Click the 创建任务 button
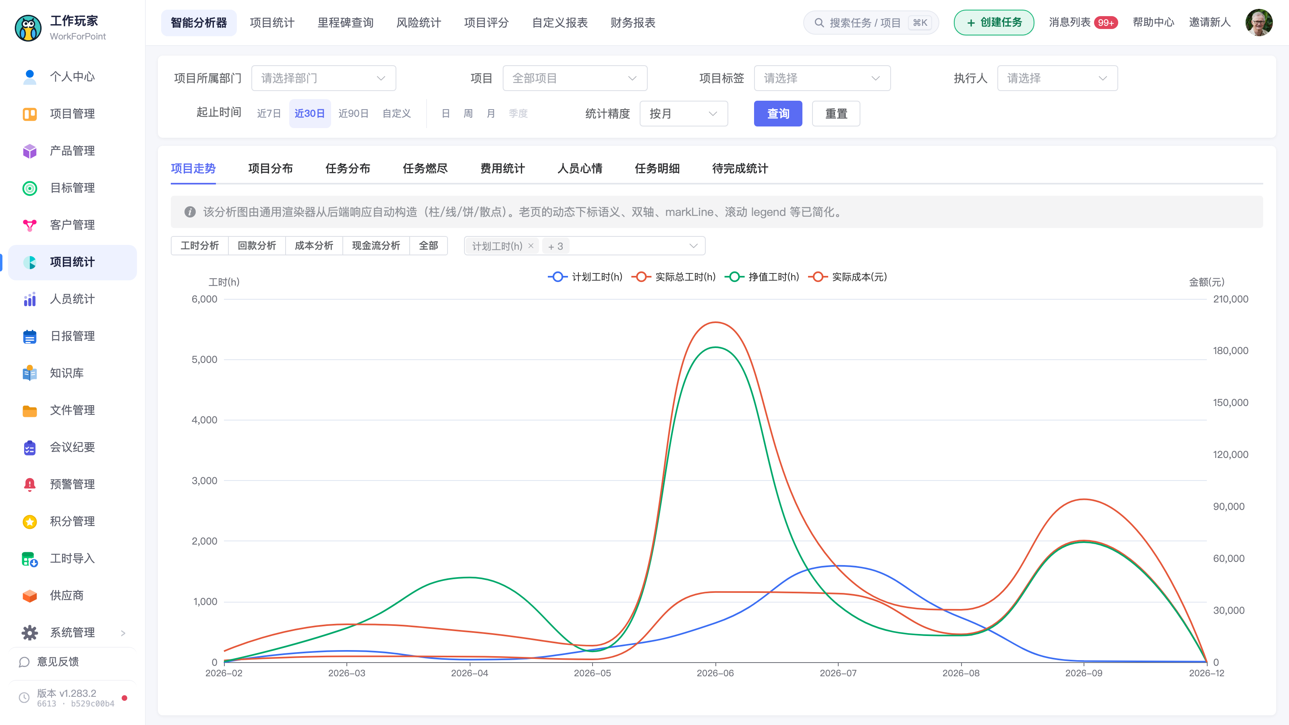This screenshot has height=725, width=1289. tap(993, 23)
